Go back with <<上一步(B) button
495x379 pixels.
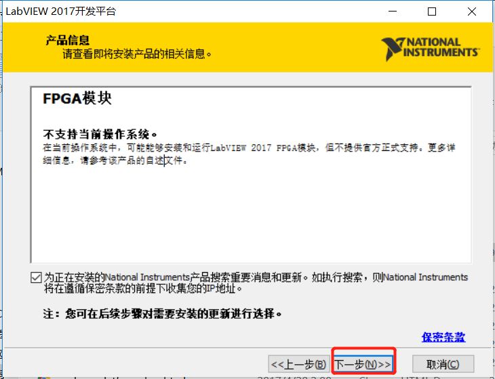[298, 365]
